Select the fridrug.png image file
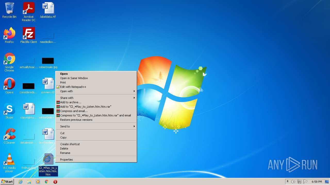 pyautogui.click(x=29, y=164)
